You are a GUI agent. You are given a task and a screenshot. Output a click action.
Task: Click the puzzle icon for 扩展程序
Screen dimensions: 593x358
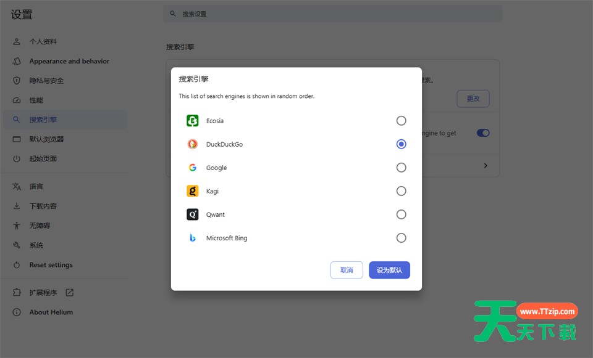click(16, 292)
